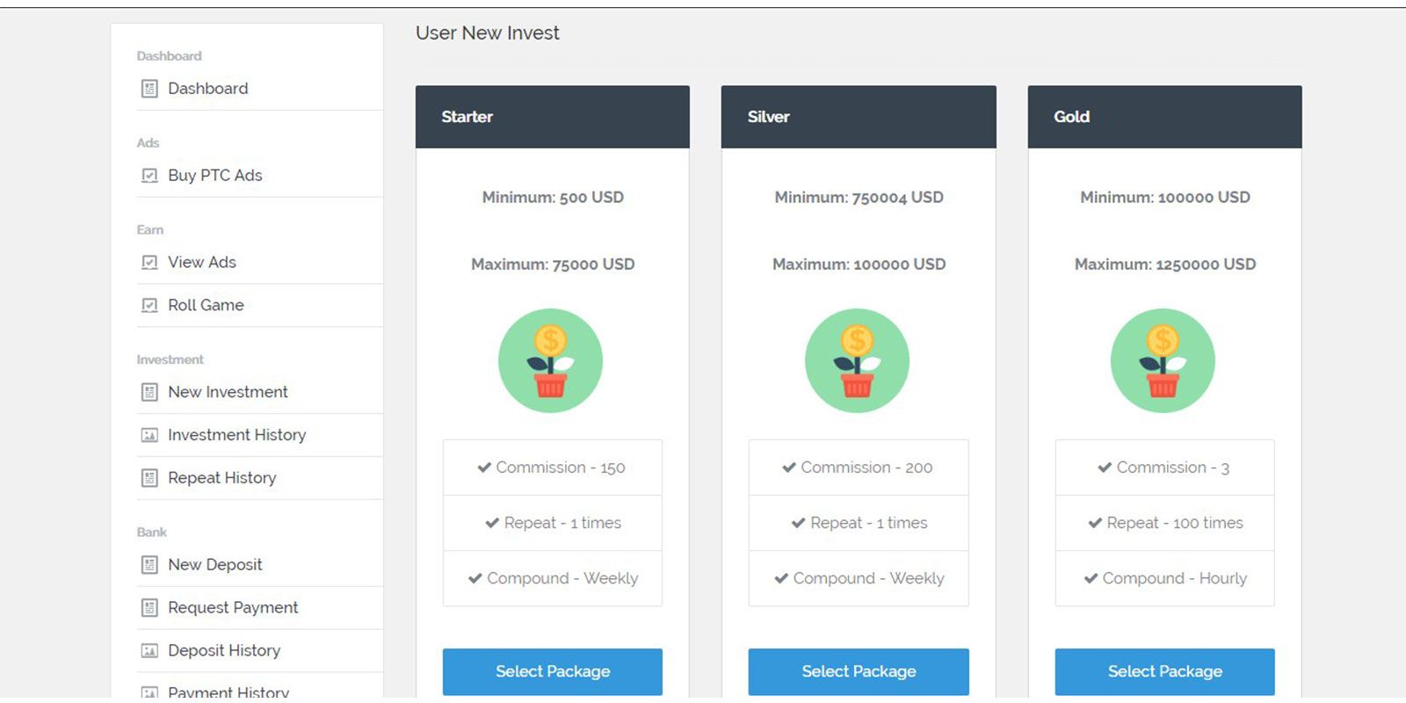This screenshot has width=1406, height=703.
Task: Click the checkmark beside Commission - 3
Action: coord(1105,467)
